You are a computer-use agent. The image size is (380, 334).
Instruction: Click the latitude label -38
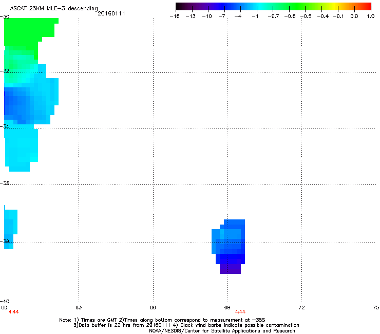click(x=5, y=242)
